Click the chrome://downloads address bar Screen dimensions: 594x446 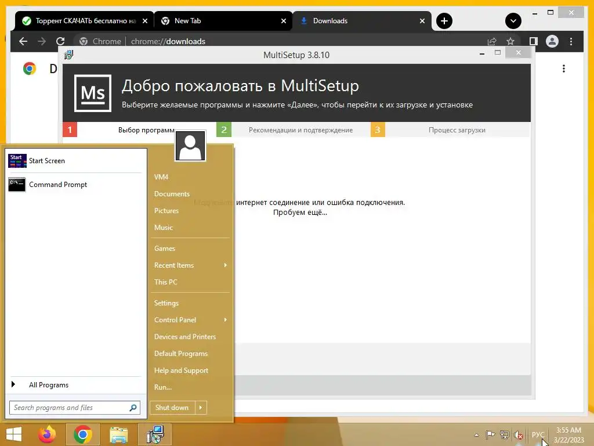coord(280,41)
